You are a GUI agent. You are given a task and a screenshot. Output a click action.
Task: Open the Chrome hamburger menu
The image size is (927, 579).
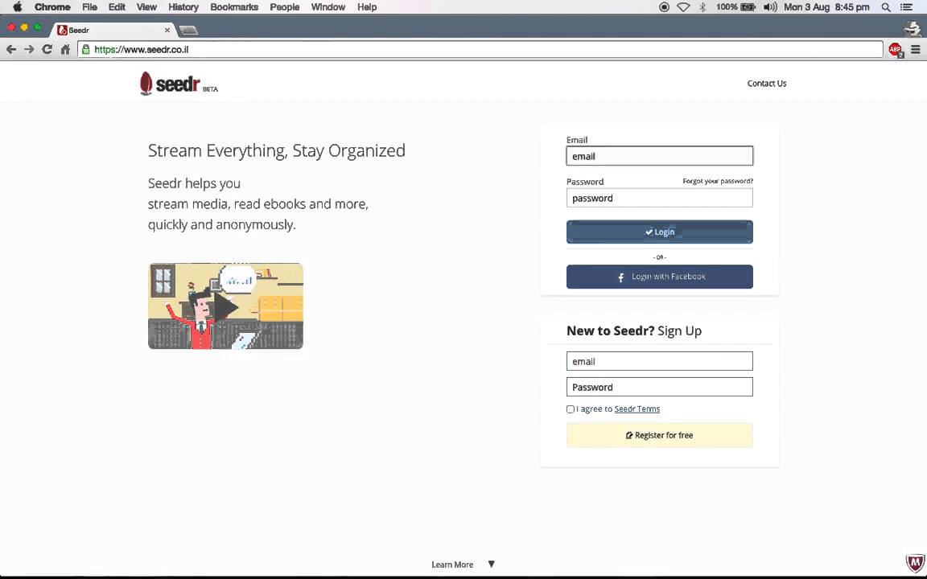pyautogui.click(x=916, y=50)
